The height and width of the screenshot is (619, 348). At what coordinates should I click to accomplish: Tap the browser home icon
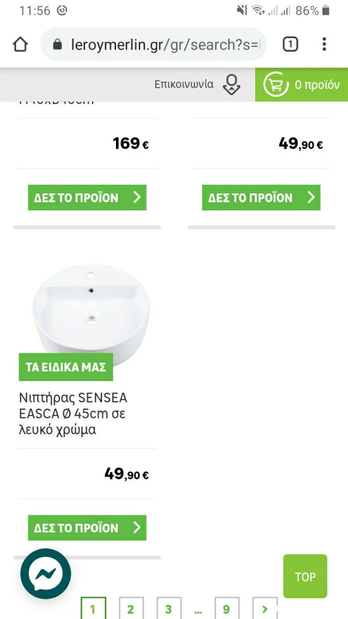20,45
